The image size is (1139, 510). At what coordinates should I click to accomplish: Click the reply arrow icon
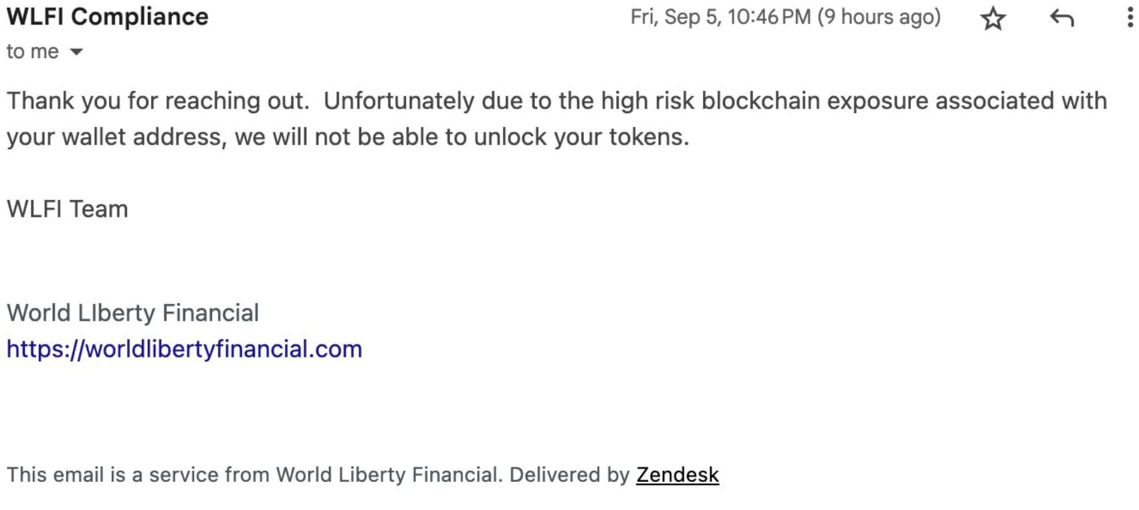click(1062, 18)
